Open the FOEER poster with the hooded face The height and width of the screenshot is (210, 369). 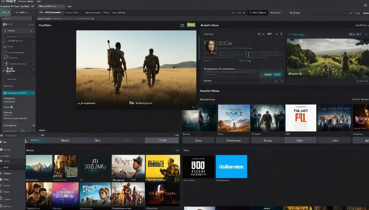coord(95,194)
